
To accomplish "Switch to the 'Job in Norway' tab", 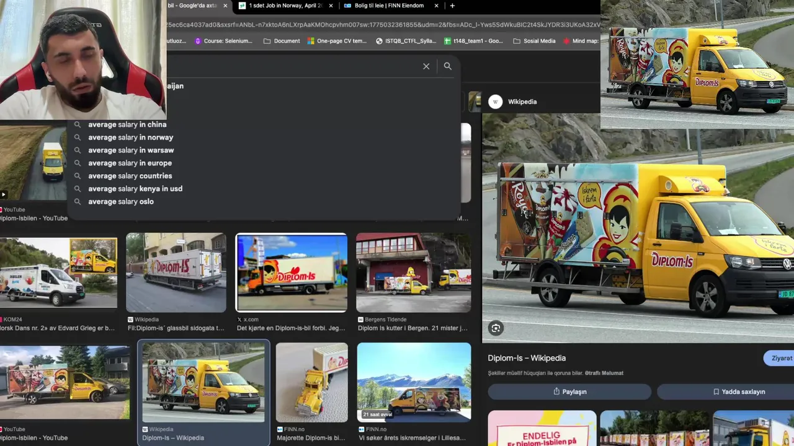I will click(x=285, y=6).
